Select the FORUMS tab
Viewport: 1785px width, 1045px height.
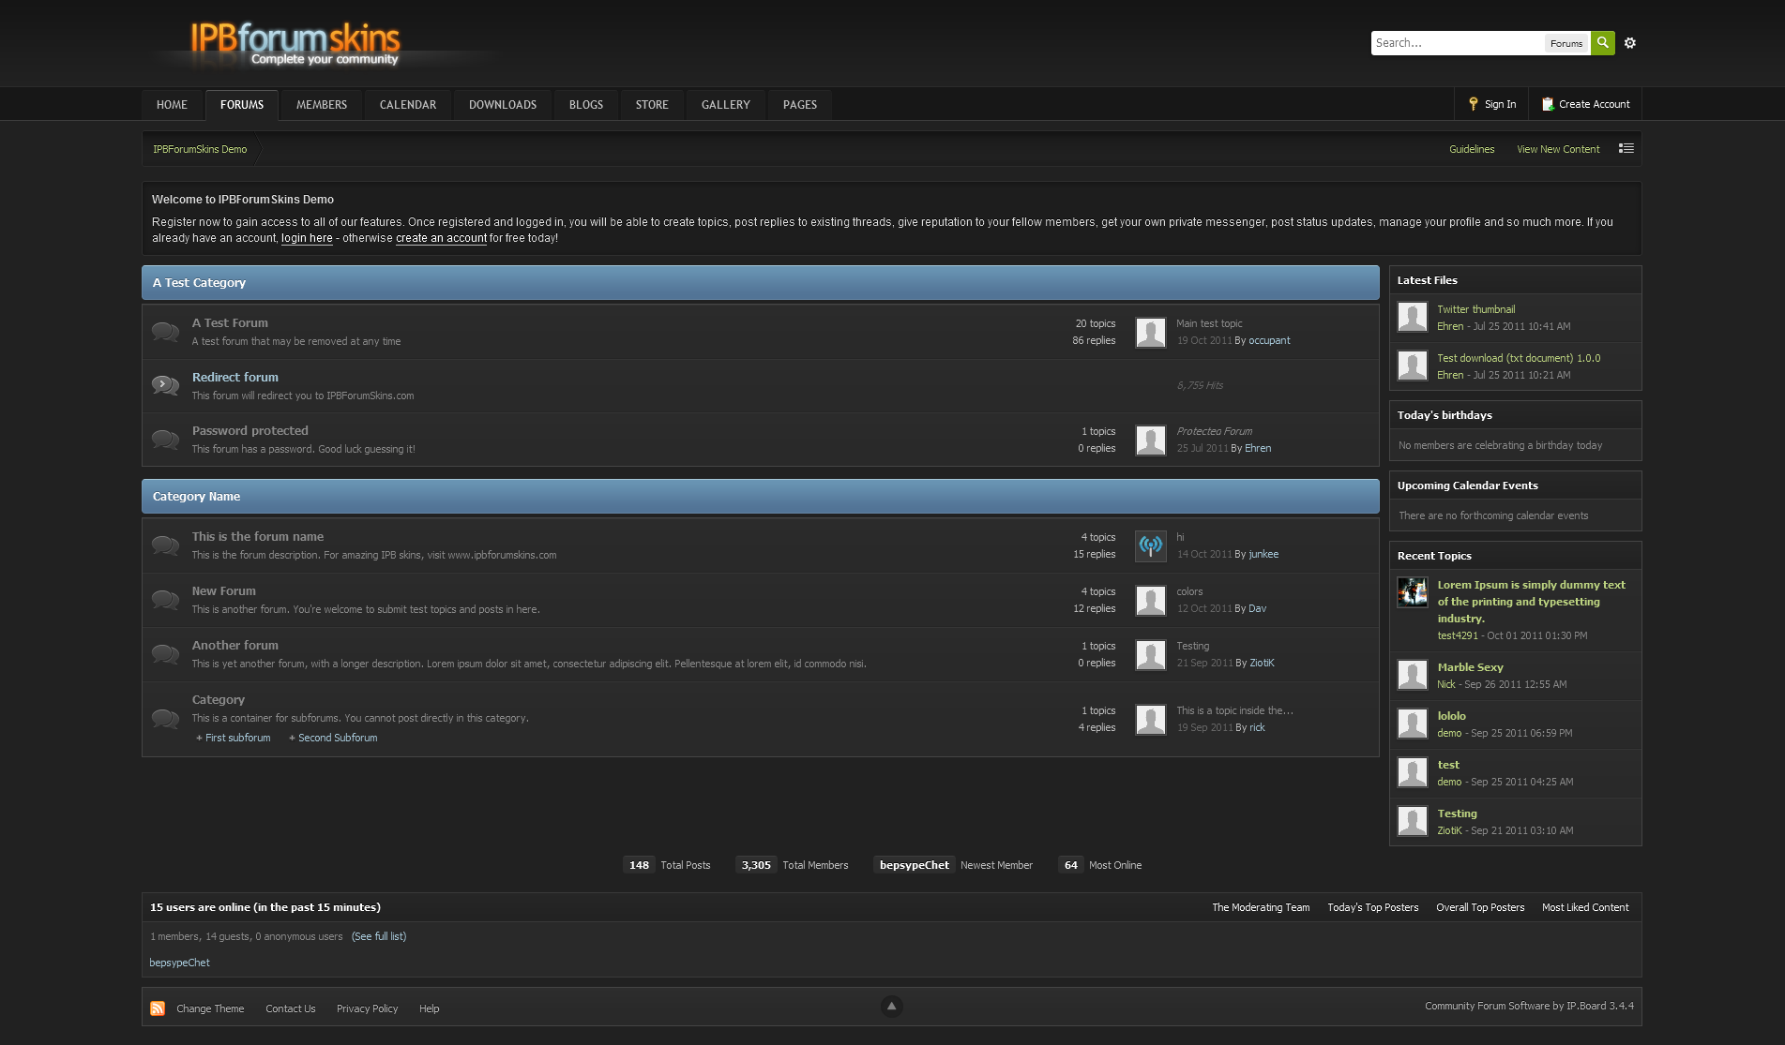pos(242,105)
